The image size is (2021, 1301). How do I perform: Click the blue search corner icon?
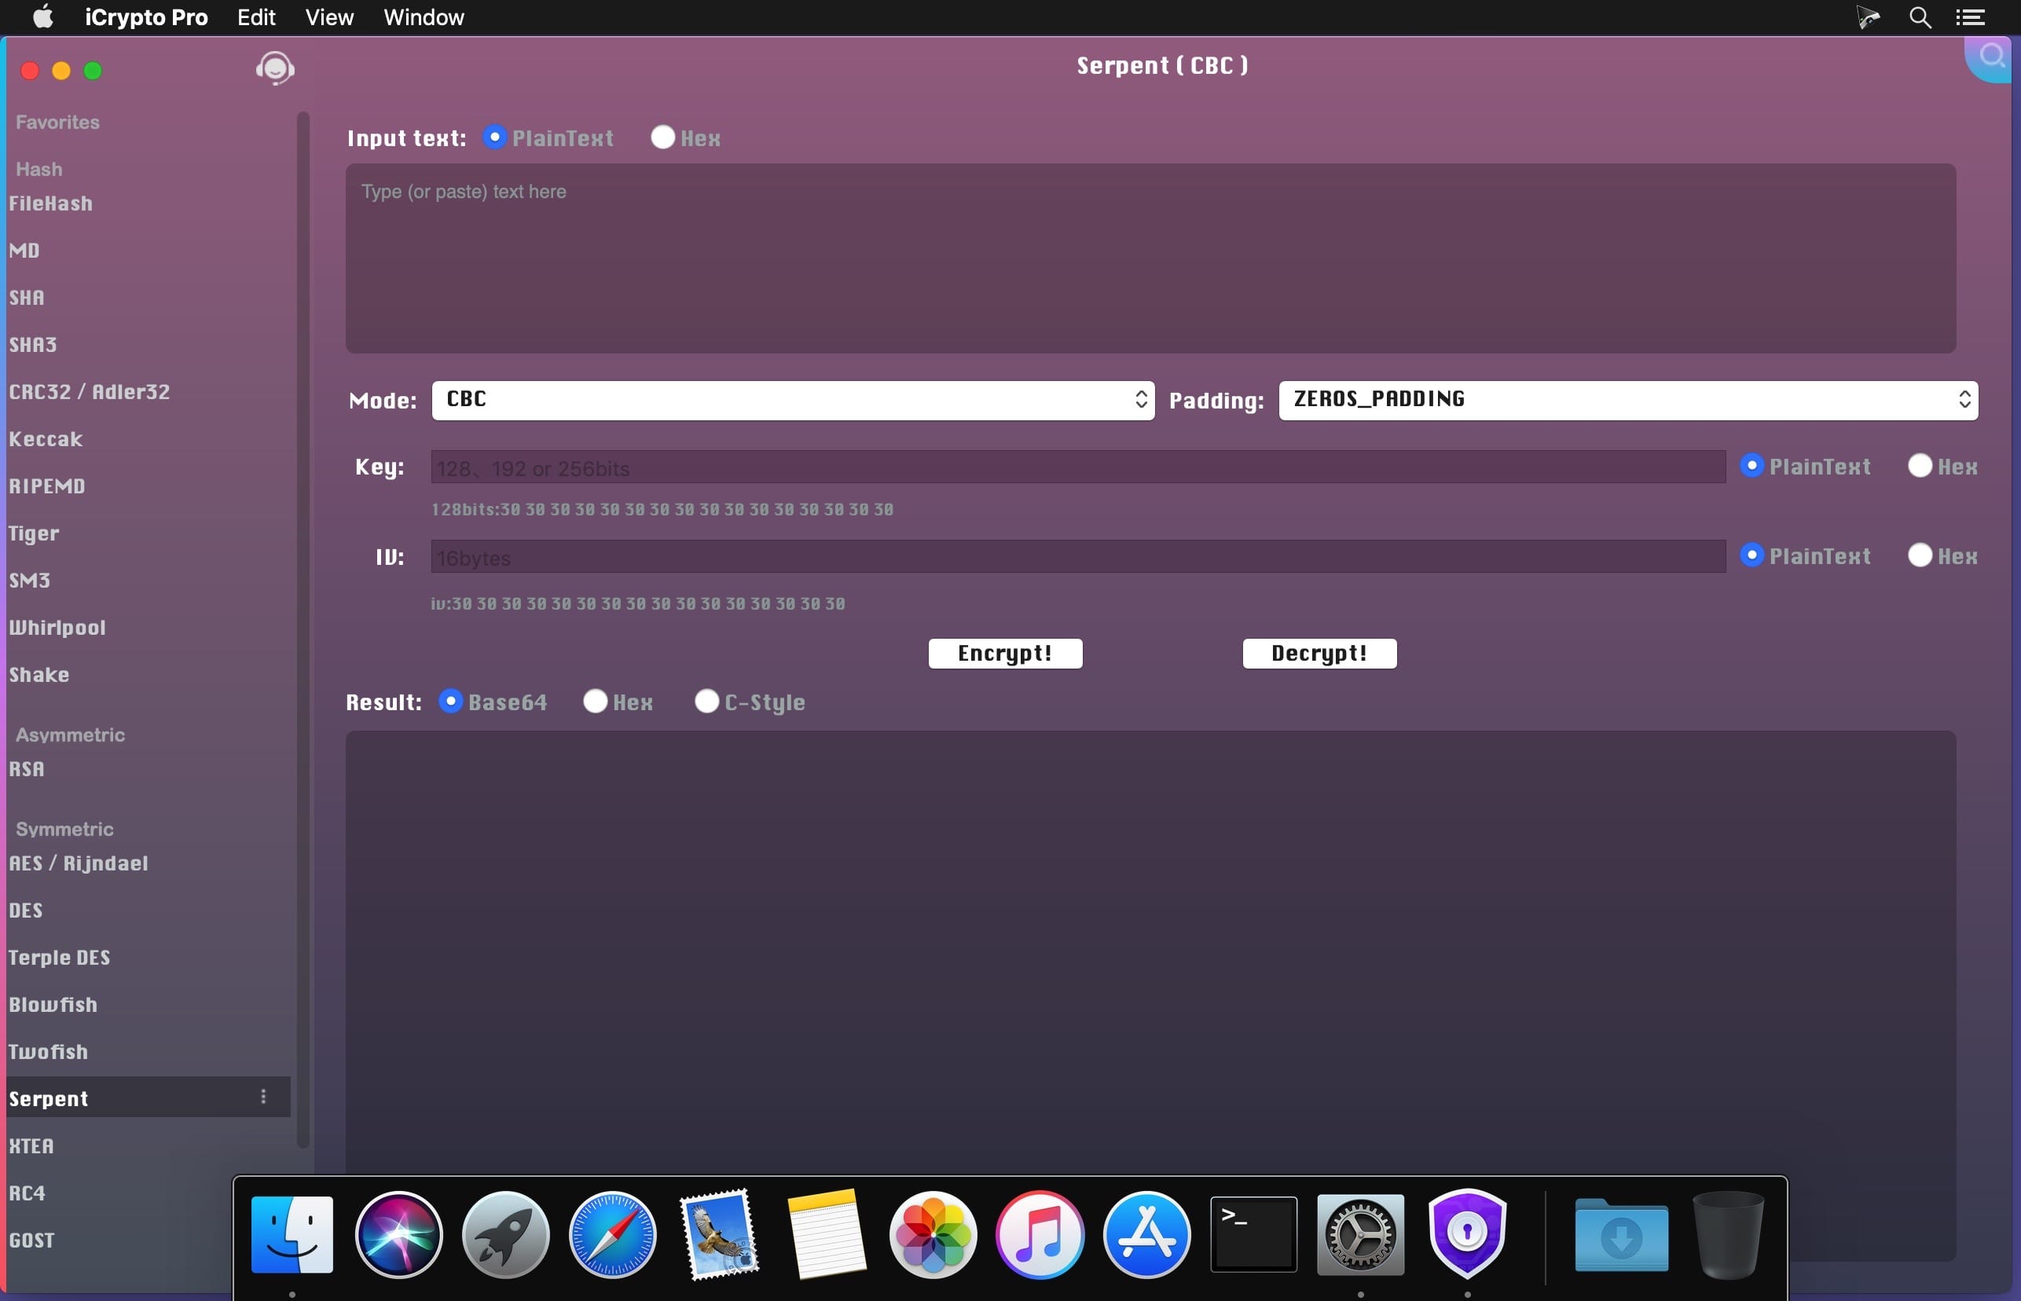point(1990,58)
